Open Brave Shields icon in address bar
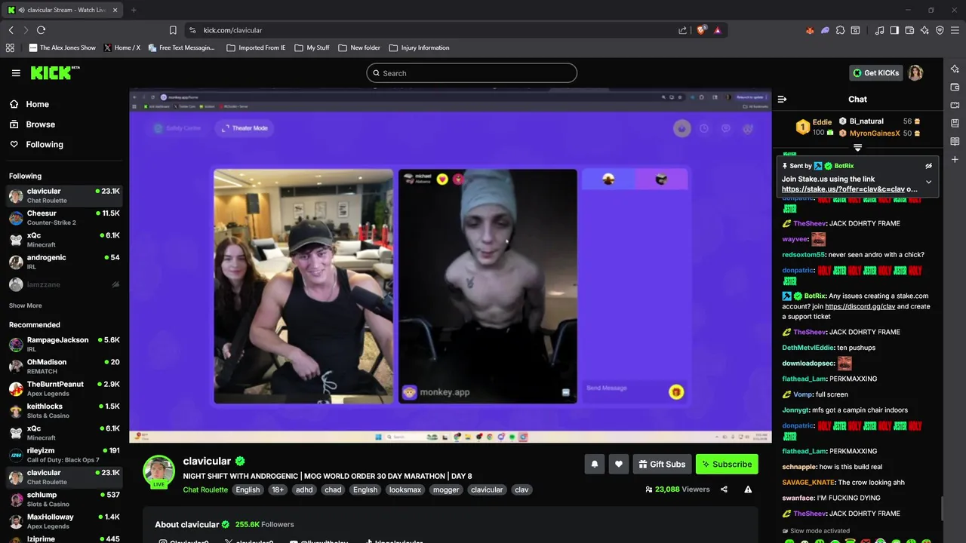Screen dimensions: 966x543 click(701, 30)
